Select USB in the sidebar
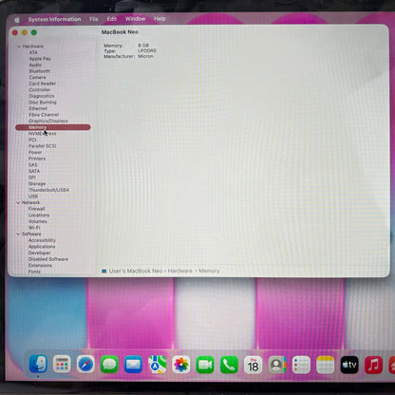This screenshot has height=395, width=395. pos(33,197)
